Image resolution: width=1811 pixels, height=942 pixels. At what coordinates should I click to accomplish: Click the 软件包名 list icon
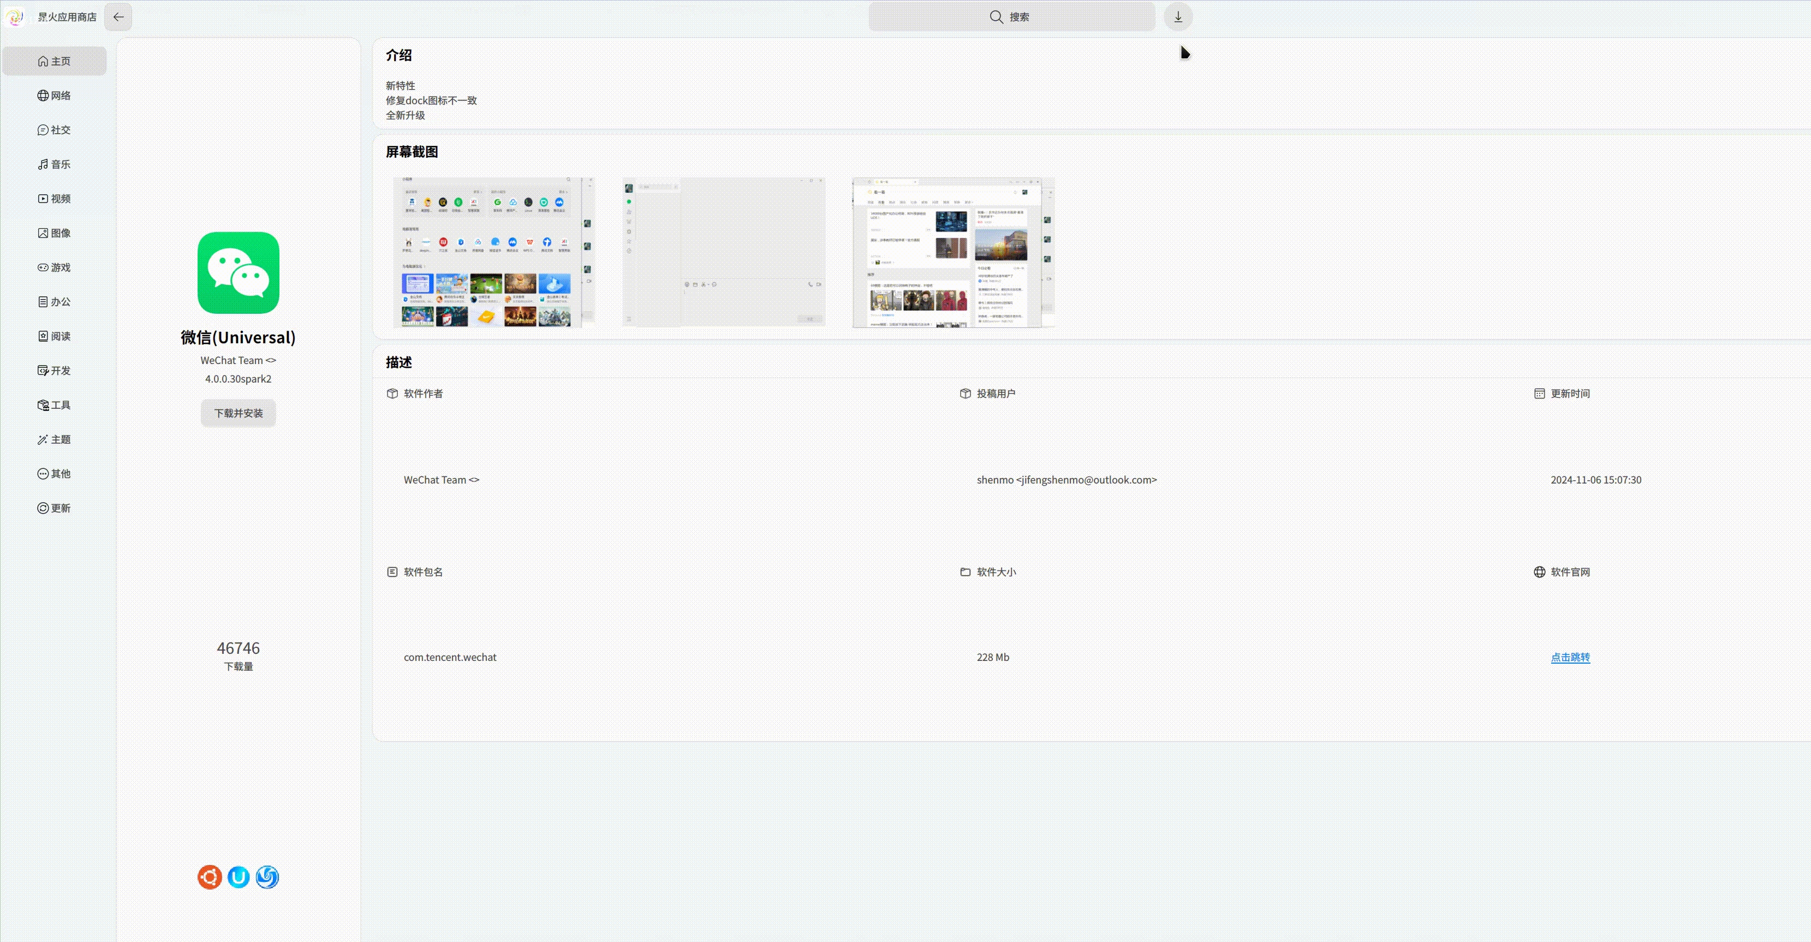tap(392, 572)
